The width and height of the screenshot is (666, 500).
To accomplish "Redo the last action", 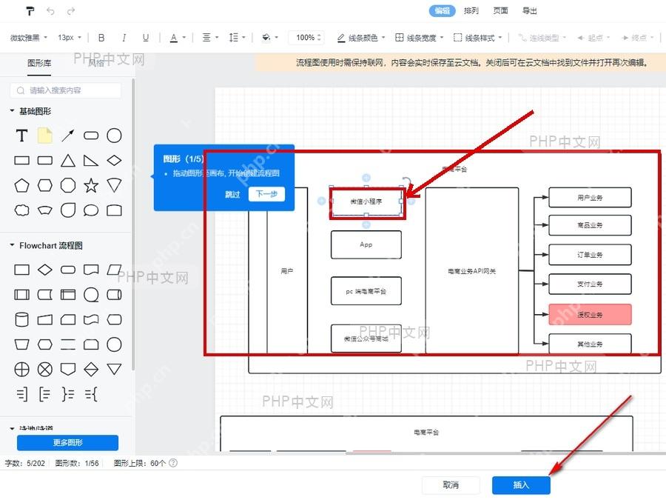I will (71, 11).
